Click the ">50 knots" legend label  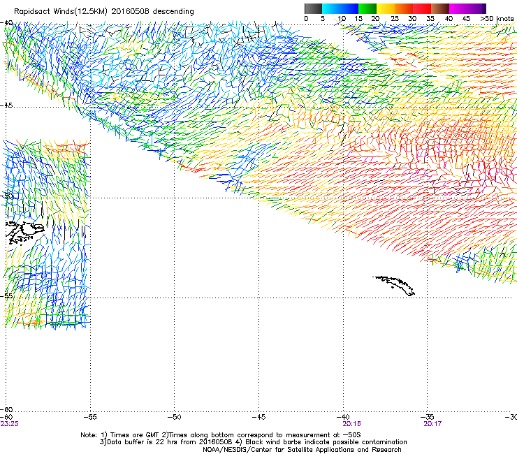coord(497,18)
